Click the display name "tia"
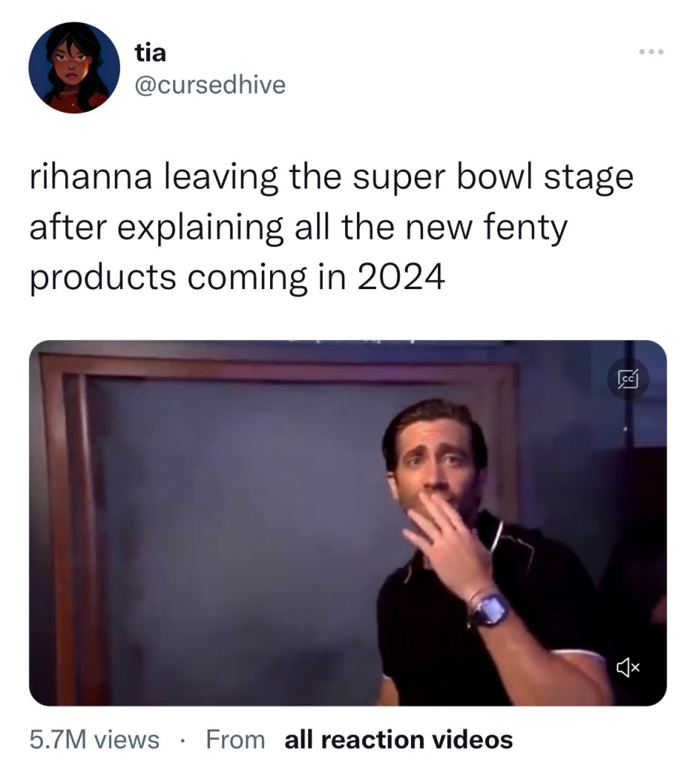Viewport: 696px width, 768px height. click(x=150, y=53)
